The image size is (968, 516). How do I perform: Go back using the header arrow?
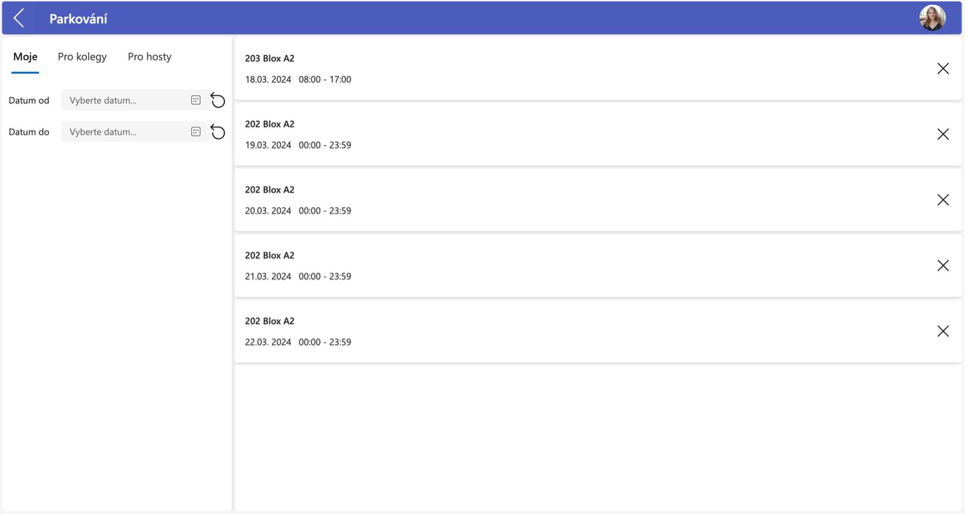click(x=19, y=18)
